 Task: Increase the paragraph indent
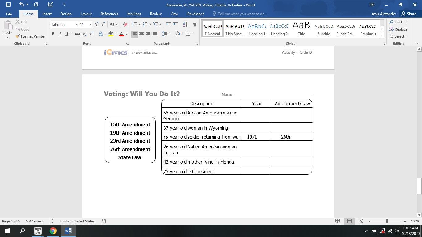click(x=175, y=25)
